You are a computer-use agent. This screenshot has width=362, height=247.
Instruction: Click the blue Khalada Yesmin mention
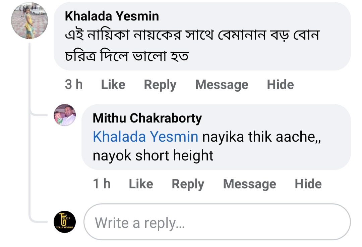point(145,137)
